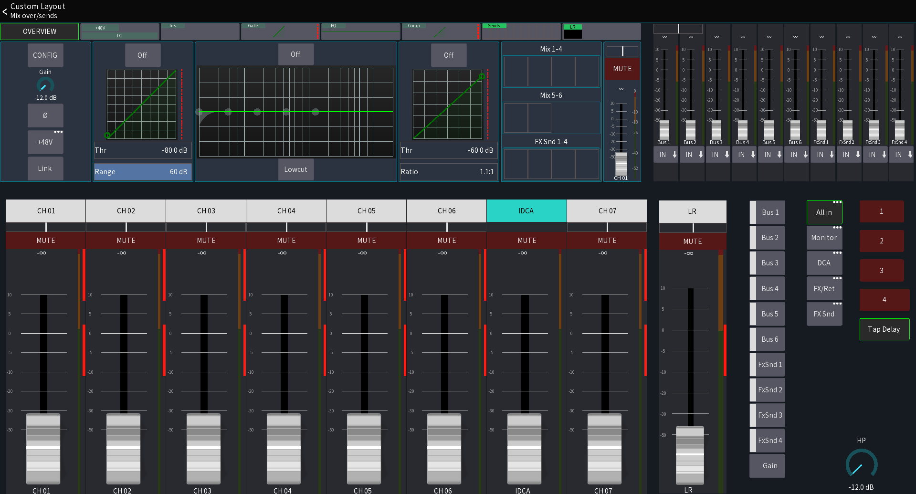Click the LR pan icon in the top strip
The height and width of the screenshot is (494, 916).
pyautogui.click(x=573, y=32)
